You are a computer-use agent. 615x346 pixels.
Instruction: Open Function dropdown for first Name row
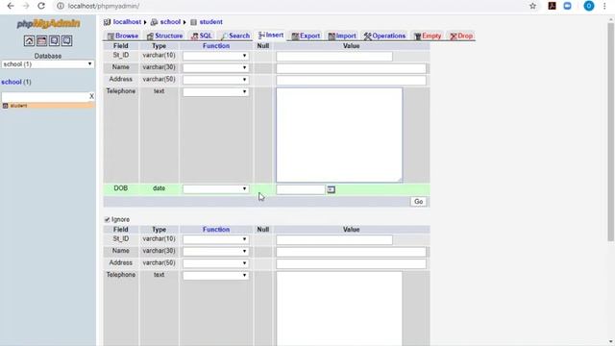click(x=215, y=68)
